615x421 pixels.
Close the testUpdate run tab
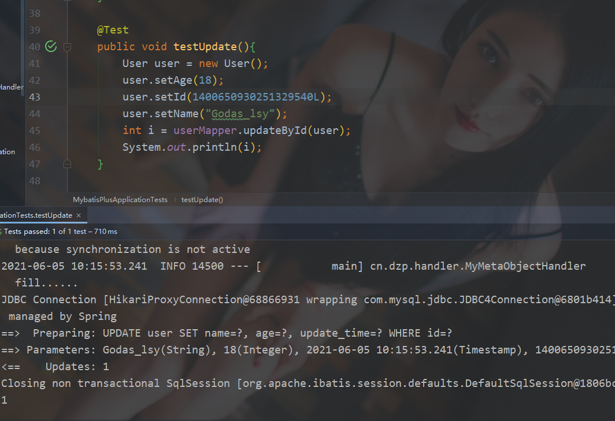coord(79,215)
